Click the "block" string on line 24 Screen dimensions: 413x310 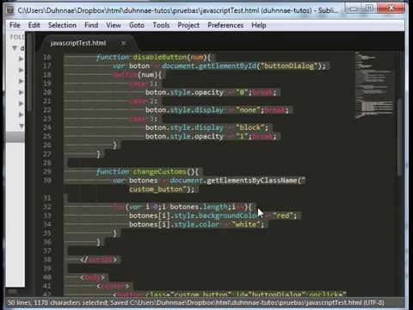pos(250,127)
